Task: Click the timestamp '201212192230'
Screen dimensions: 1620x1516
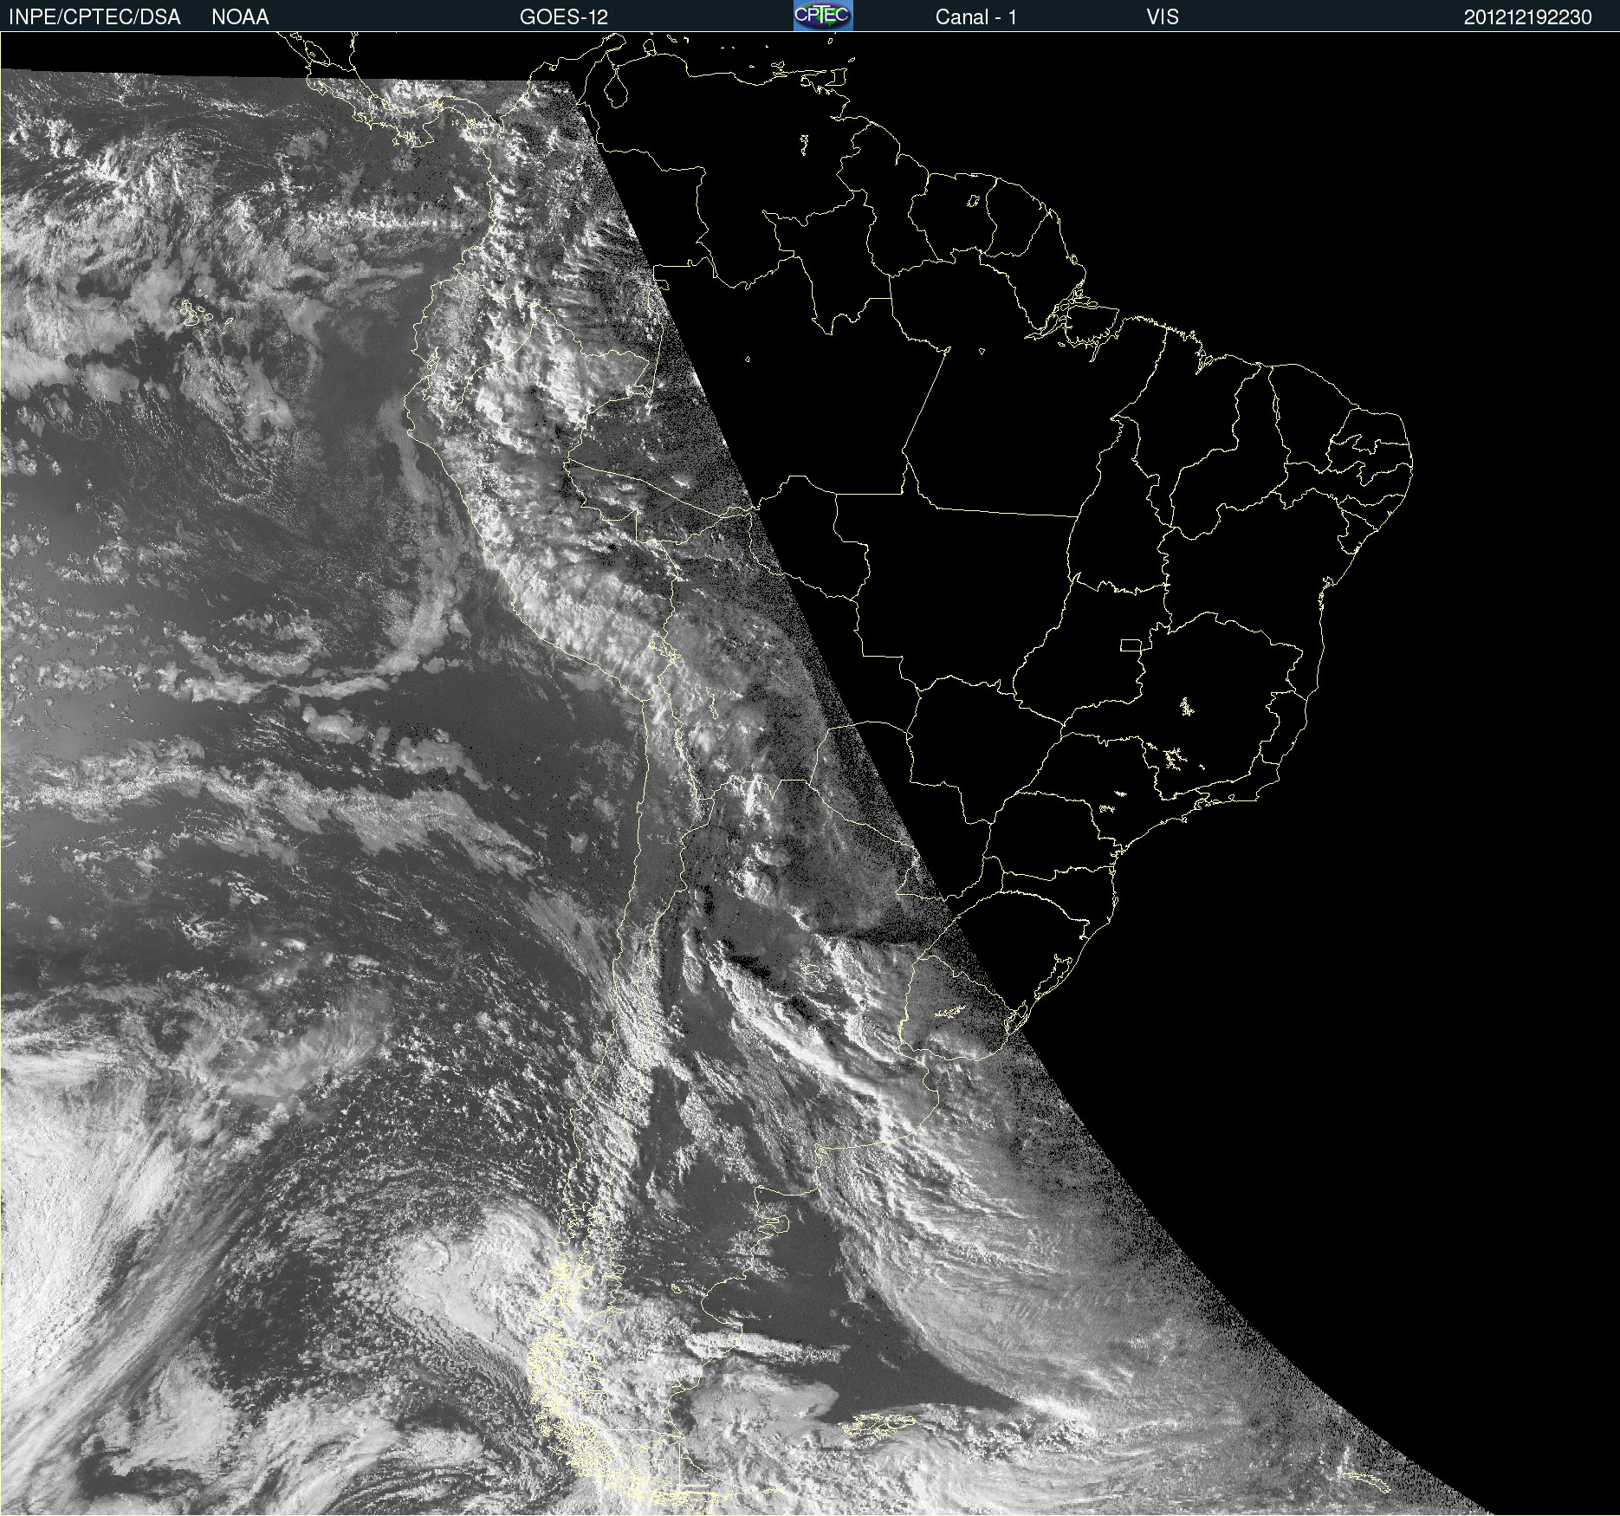Action: (x=1528, y=17)
